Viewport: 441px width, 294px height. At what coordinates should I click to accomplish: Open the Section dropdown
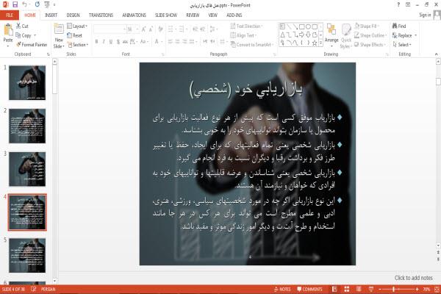tap(78, 45)
